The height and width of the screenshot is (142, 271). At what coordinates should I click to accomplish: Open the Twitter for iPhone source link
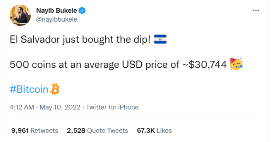tap(112, 107)
